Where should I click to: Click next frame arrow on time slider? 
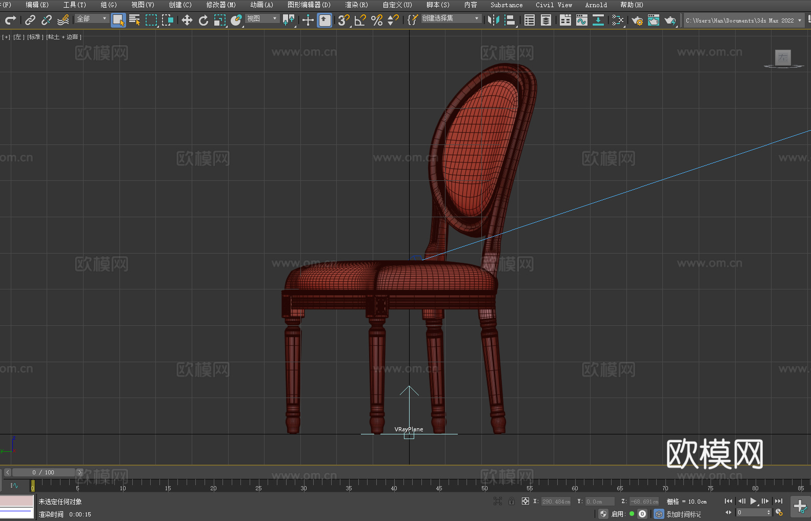coord(79,472)
